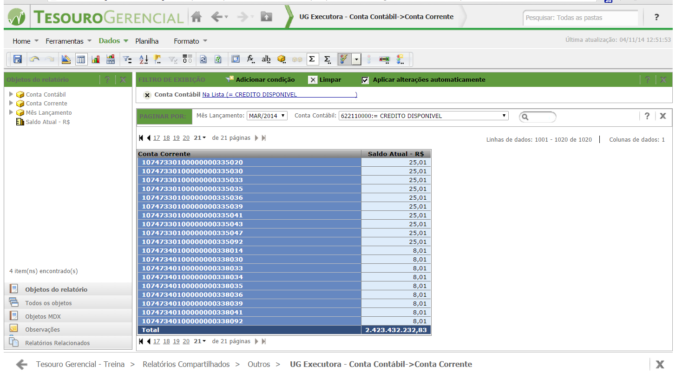The height and width of the screenshot is (379, 676).
Task: Click the up-folder icon in the header
Action: pos(266,17)
